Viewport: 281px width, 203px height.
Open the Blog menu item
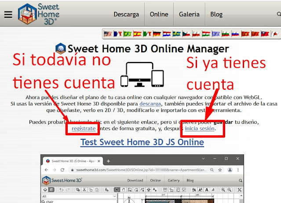point(216,14)
